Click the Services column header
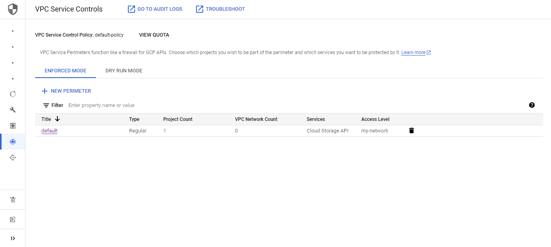 pos(316,119)
